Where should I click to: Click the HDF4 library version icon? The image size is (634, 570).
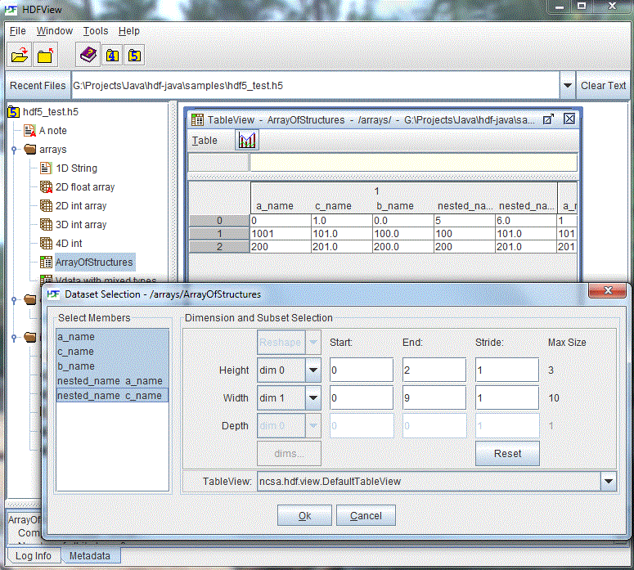tap(112, 56)
